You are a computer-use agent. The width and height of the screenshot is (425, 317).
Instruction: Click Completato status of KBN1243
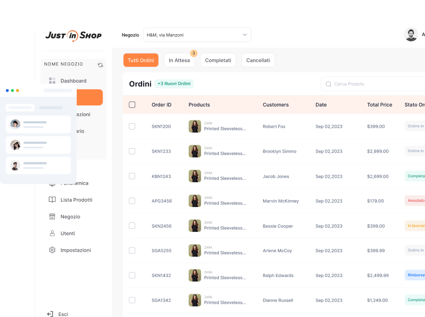click(x=415, y=176)
